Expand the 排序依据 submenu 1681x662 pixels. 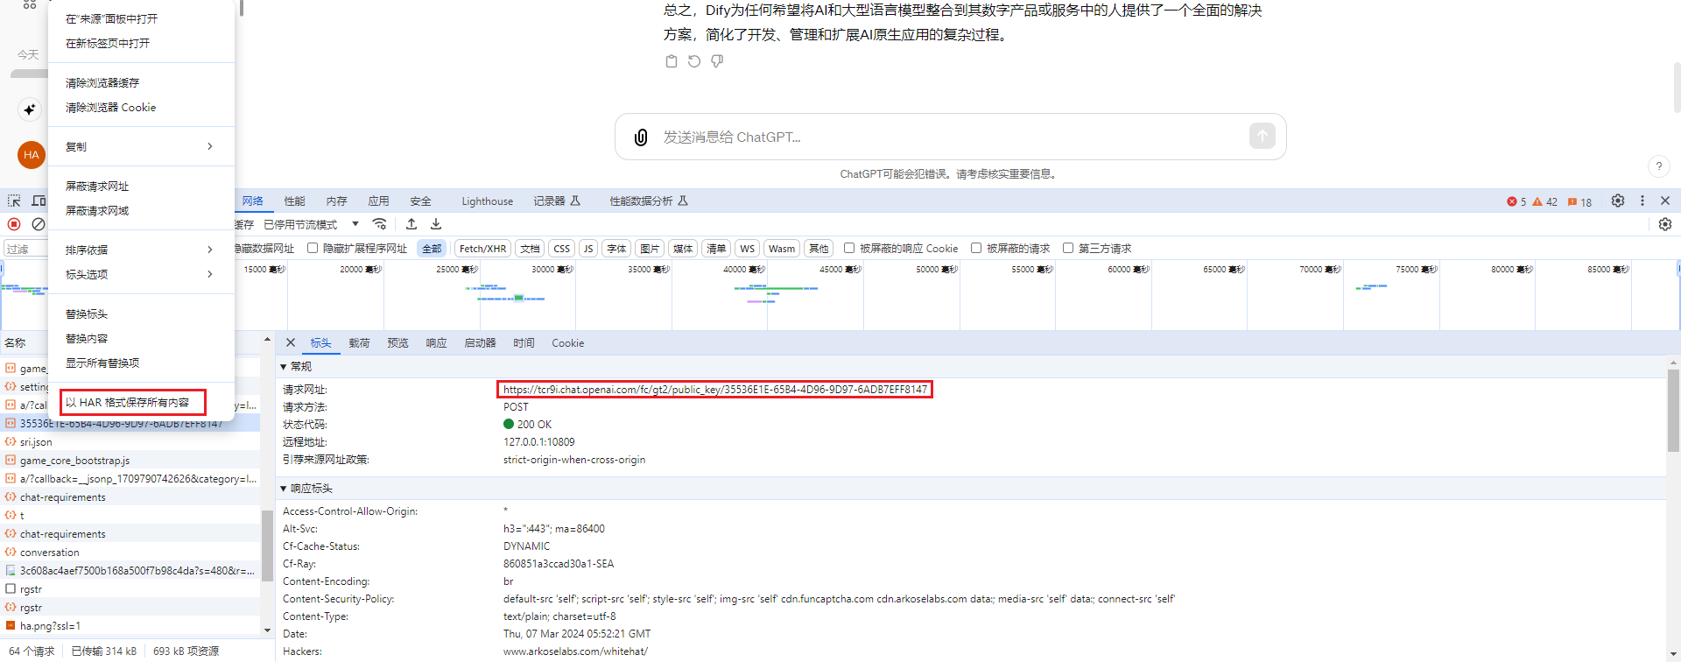pos(140,250)
